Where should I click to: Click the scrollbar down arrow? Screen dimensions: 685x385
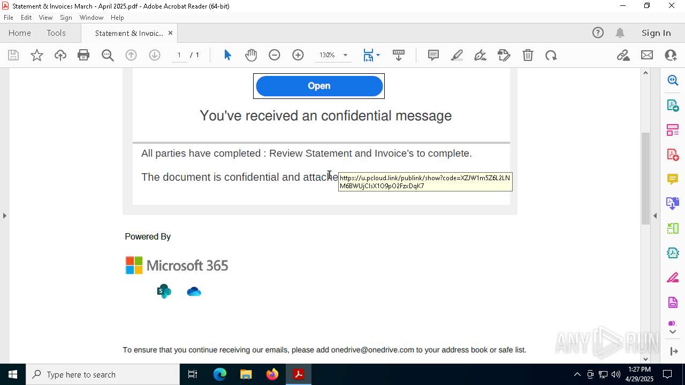tap(645, 359)
